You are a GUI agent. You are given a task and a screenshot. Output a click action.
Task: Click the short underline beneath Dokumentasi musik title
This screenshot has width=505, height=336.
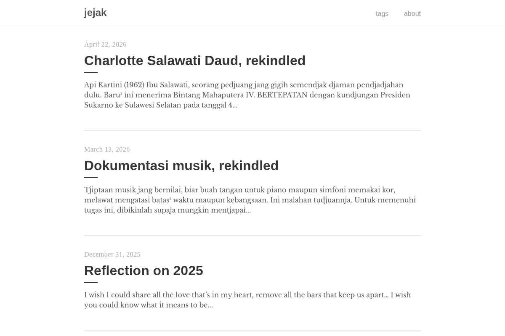tap(91, 178)
